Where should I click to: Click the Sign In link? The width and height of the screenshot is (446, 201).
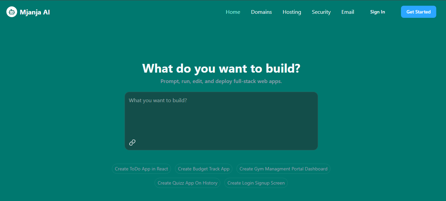(377, 12)
